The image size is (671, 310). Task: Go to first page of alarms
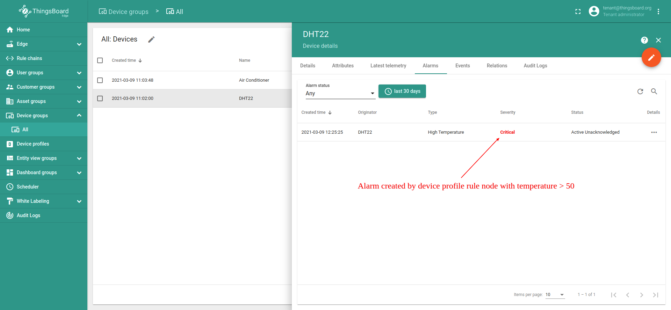point(614,295)
